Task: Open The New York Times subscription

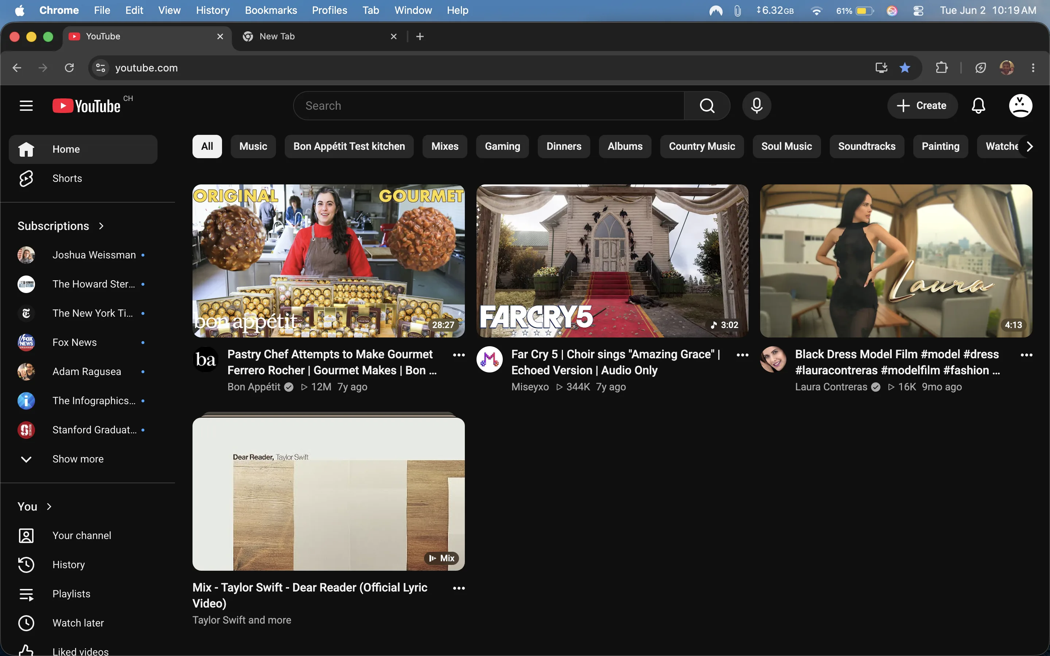Action: [x=83, y=313]
